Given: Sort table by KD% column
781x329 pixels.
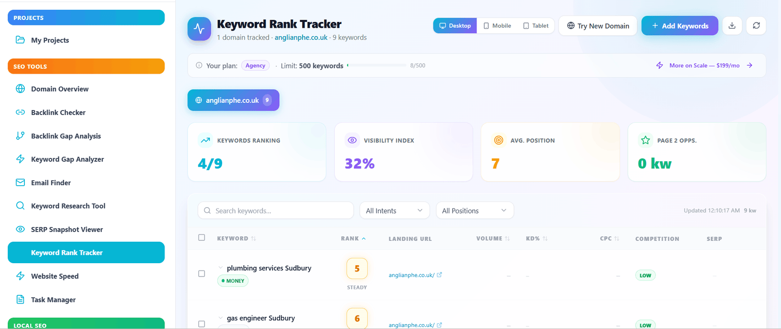Looking at the screenshot, I should pyautogui.click(x=536, y=238).
